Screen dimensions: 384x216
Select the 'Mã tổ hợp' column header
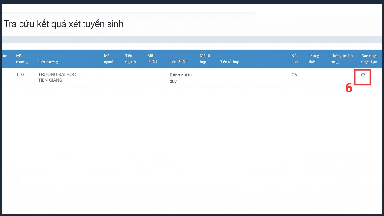click(x=205, y=59)
